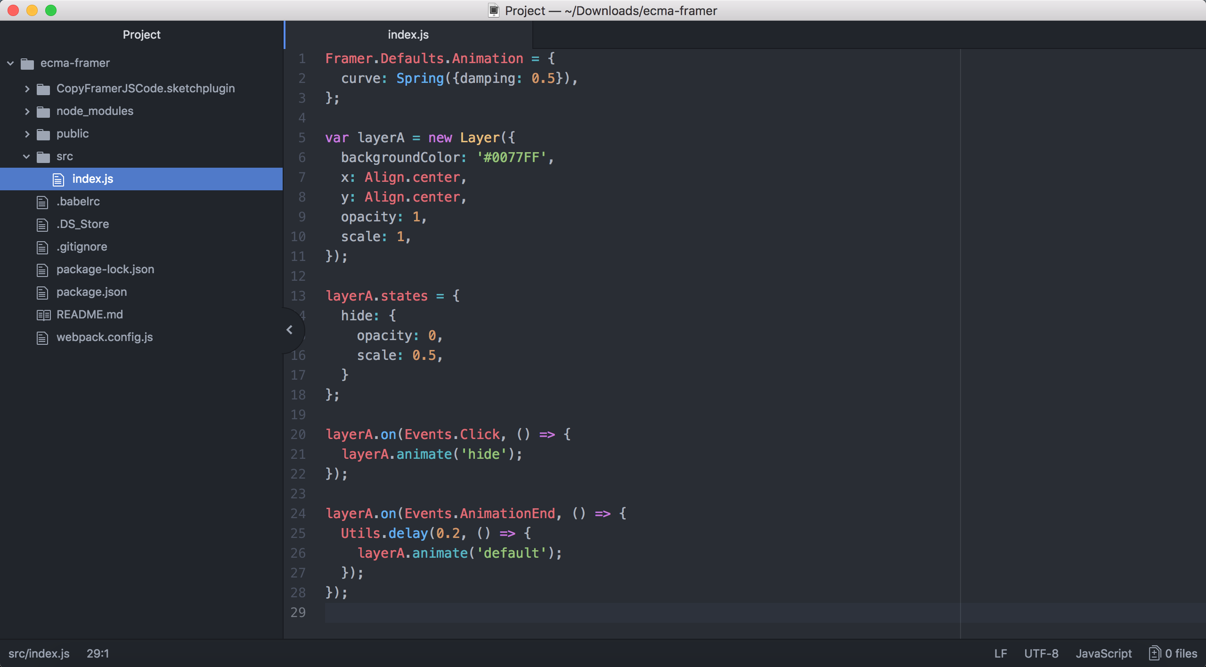
Task: Collapse the src folder chevron
Action: 27,156
